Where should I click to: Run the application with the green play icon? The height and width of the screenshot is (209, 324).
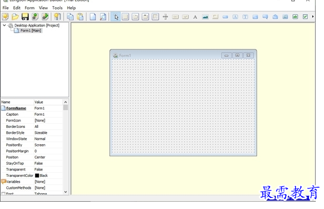tap(45, 16)
